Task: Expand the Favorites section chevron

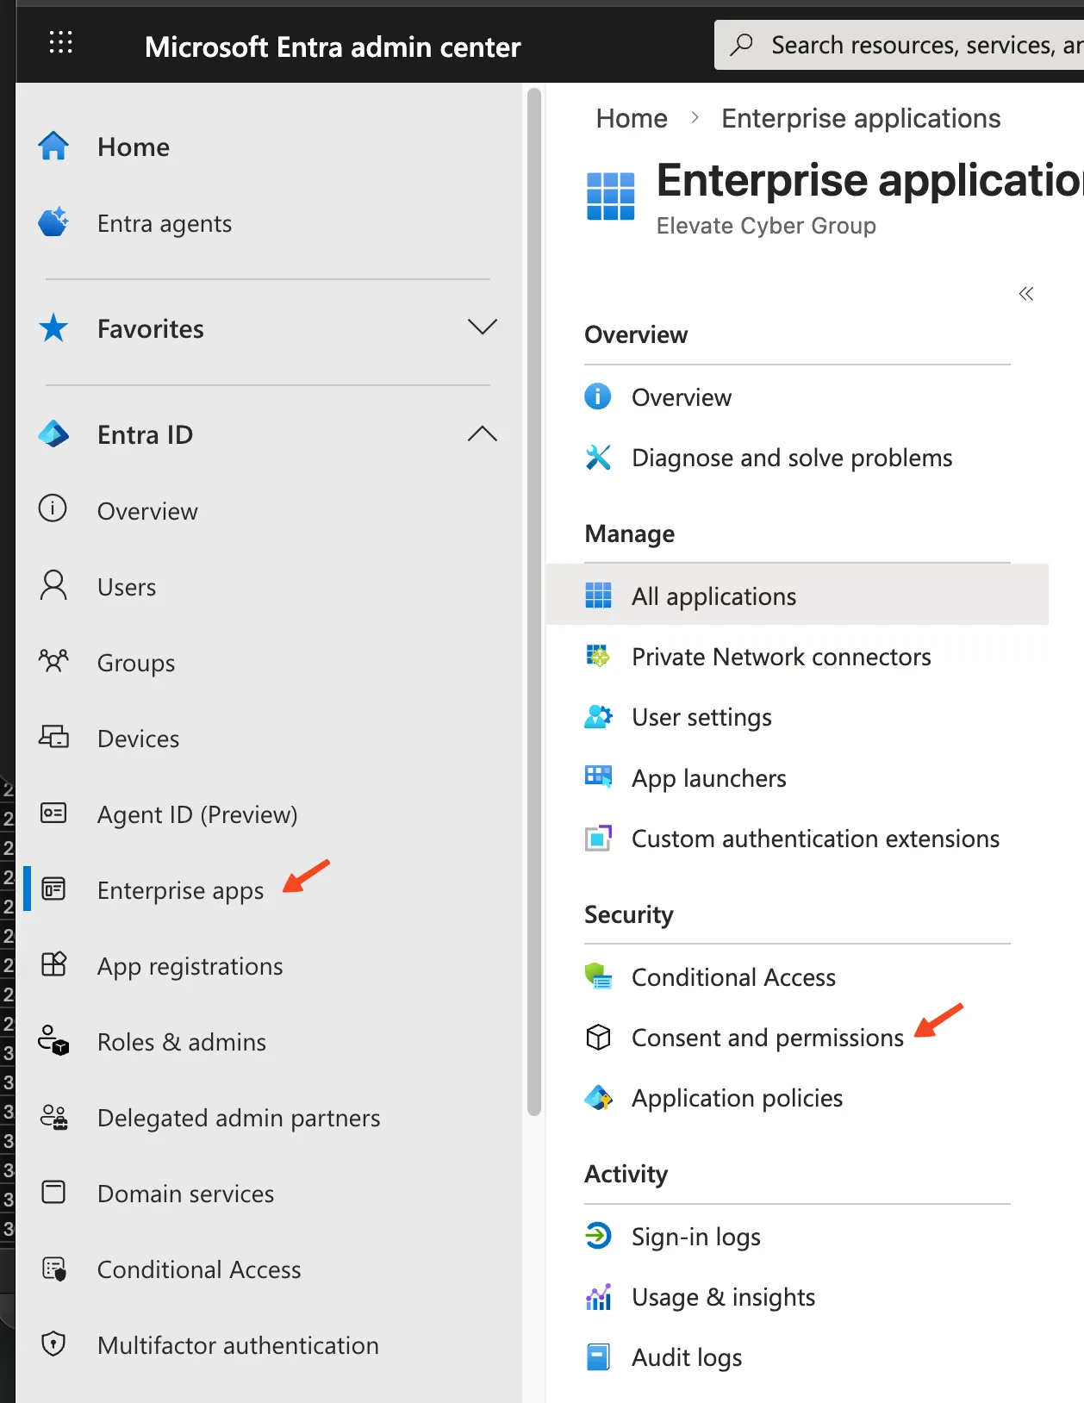Action: [x=482, y=327]
